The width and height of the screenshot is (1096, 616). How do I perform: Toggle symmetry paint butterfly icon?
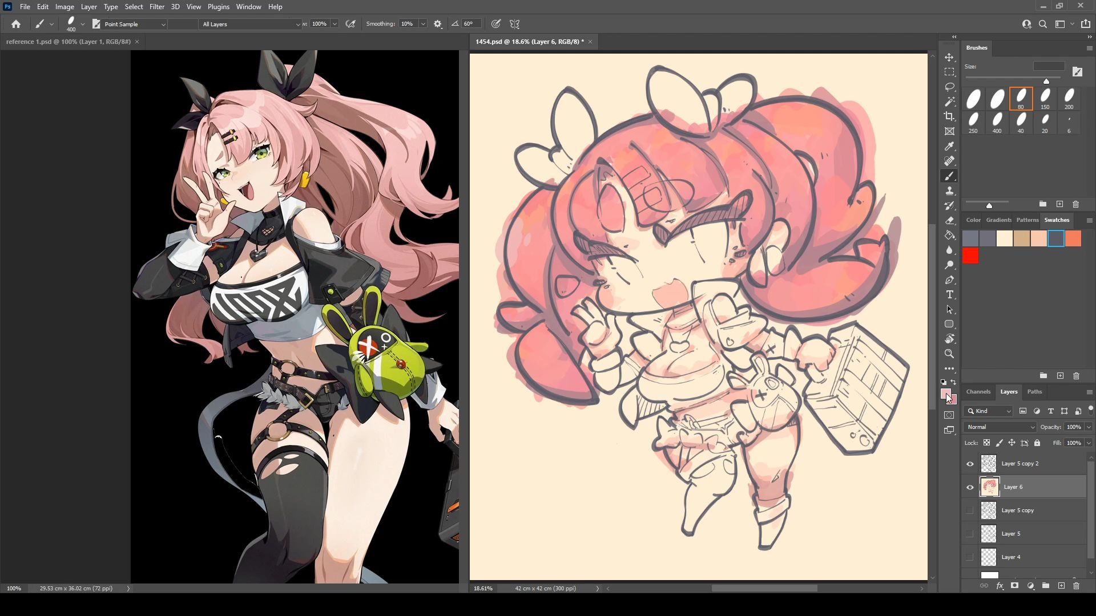click(x=515, y=24)
